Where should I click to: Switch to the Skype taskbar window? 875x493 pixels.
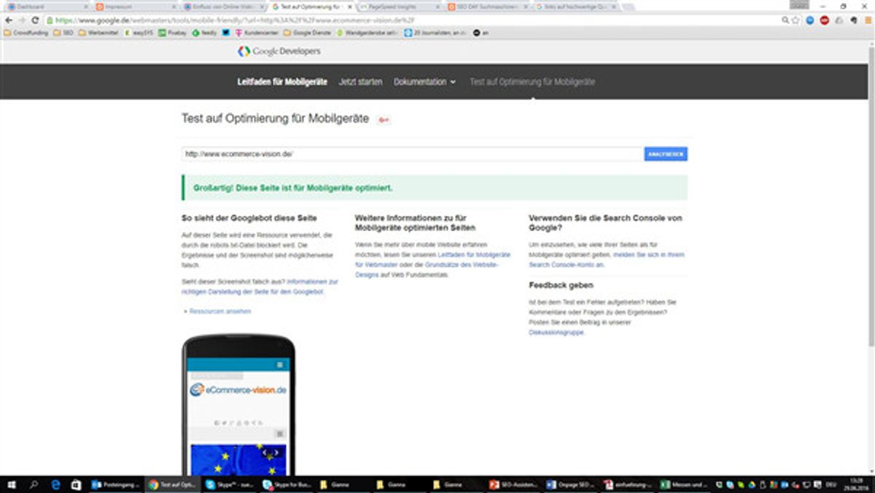[229, 484]
